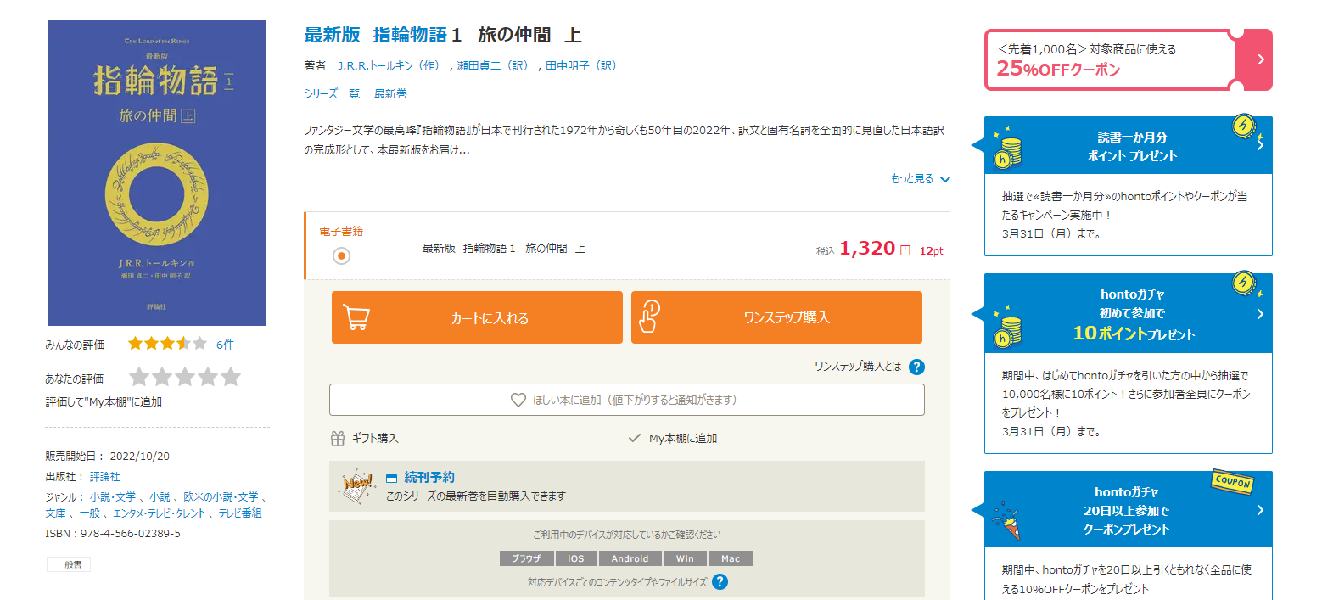Rate three stars in あなたの評価
The height and width of the screenshot is (600, 1322).
[185, 377]
